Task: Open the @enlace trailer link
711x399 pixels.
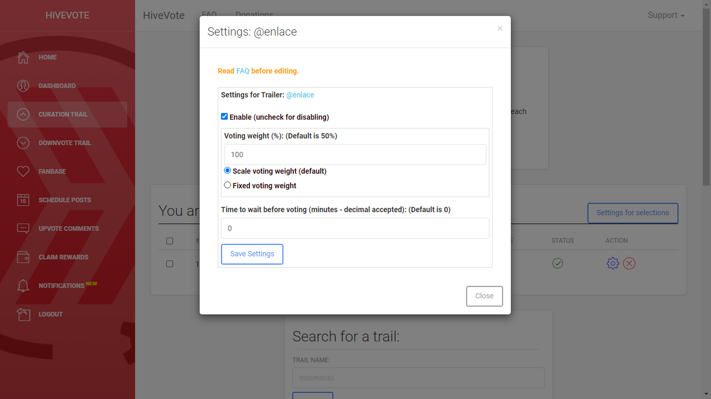Action: [300, 95]
